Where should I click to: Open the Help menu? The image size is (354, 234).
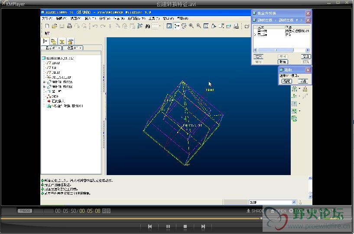point(182,18)
